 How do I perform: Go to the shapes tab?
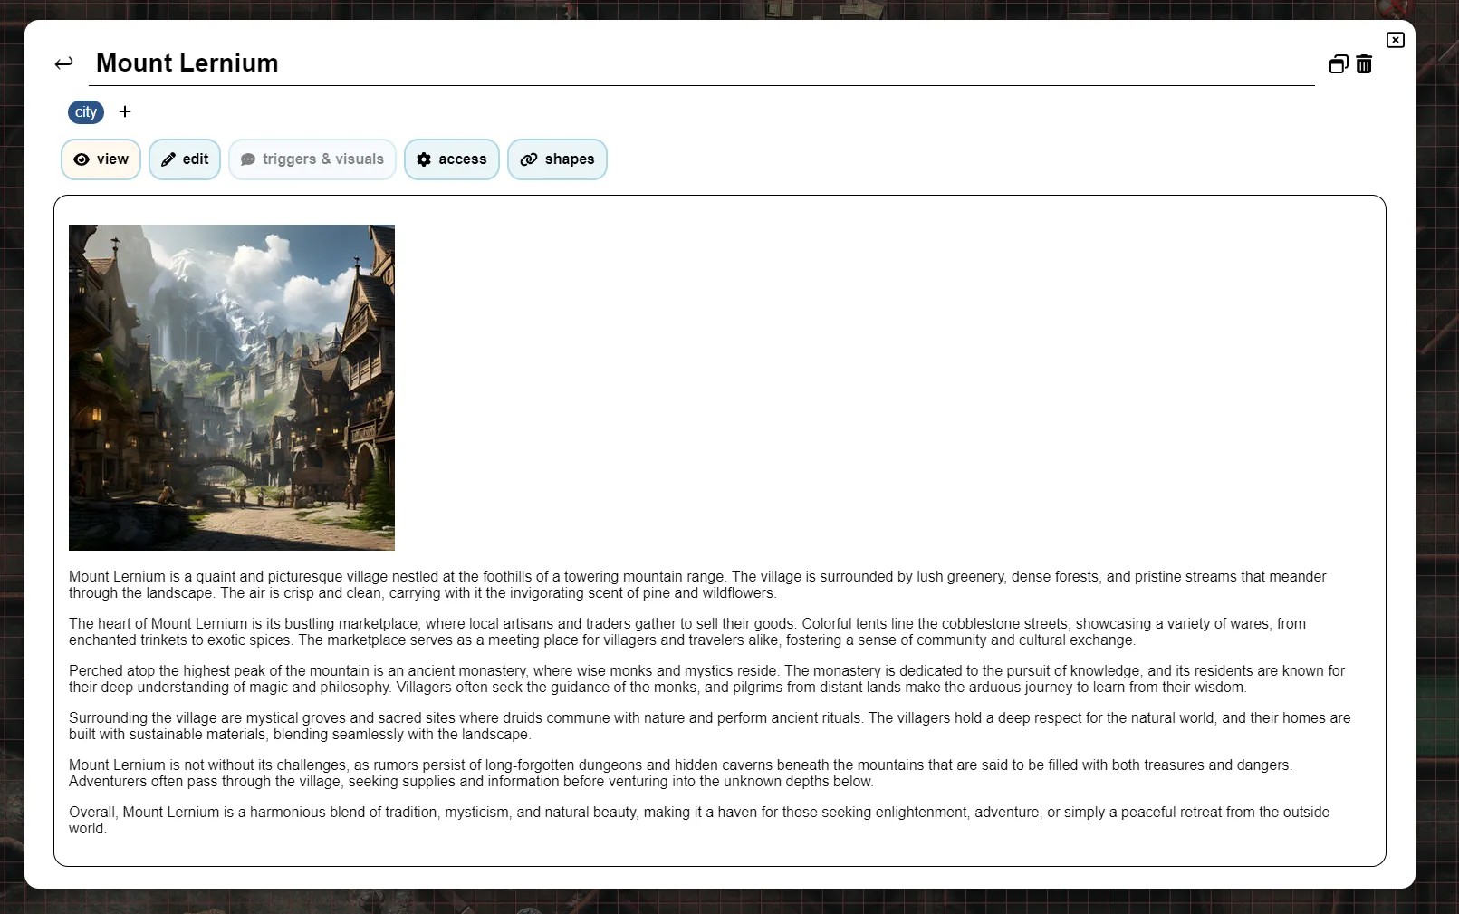pyautogui.click(x=557, y=159)
